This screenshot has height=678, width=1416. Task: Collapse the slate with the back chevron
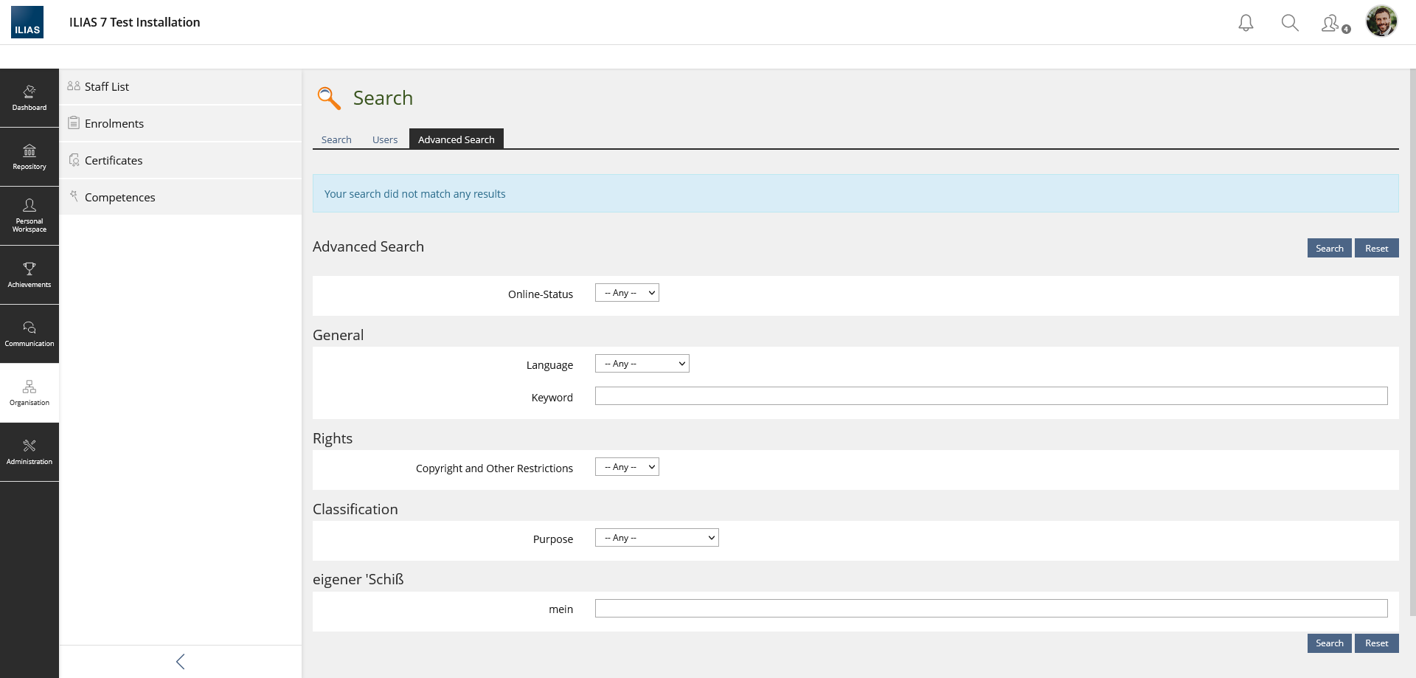[181, 662]
